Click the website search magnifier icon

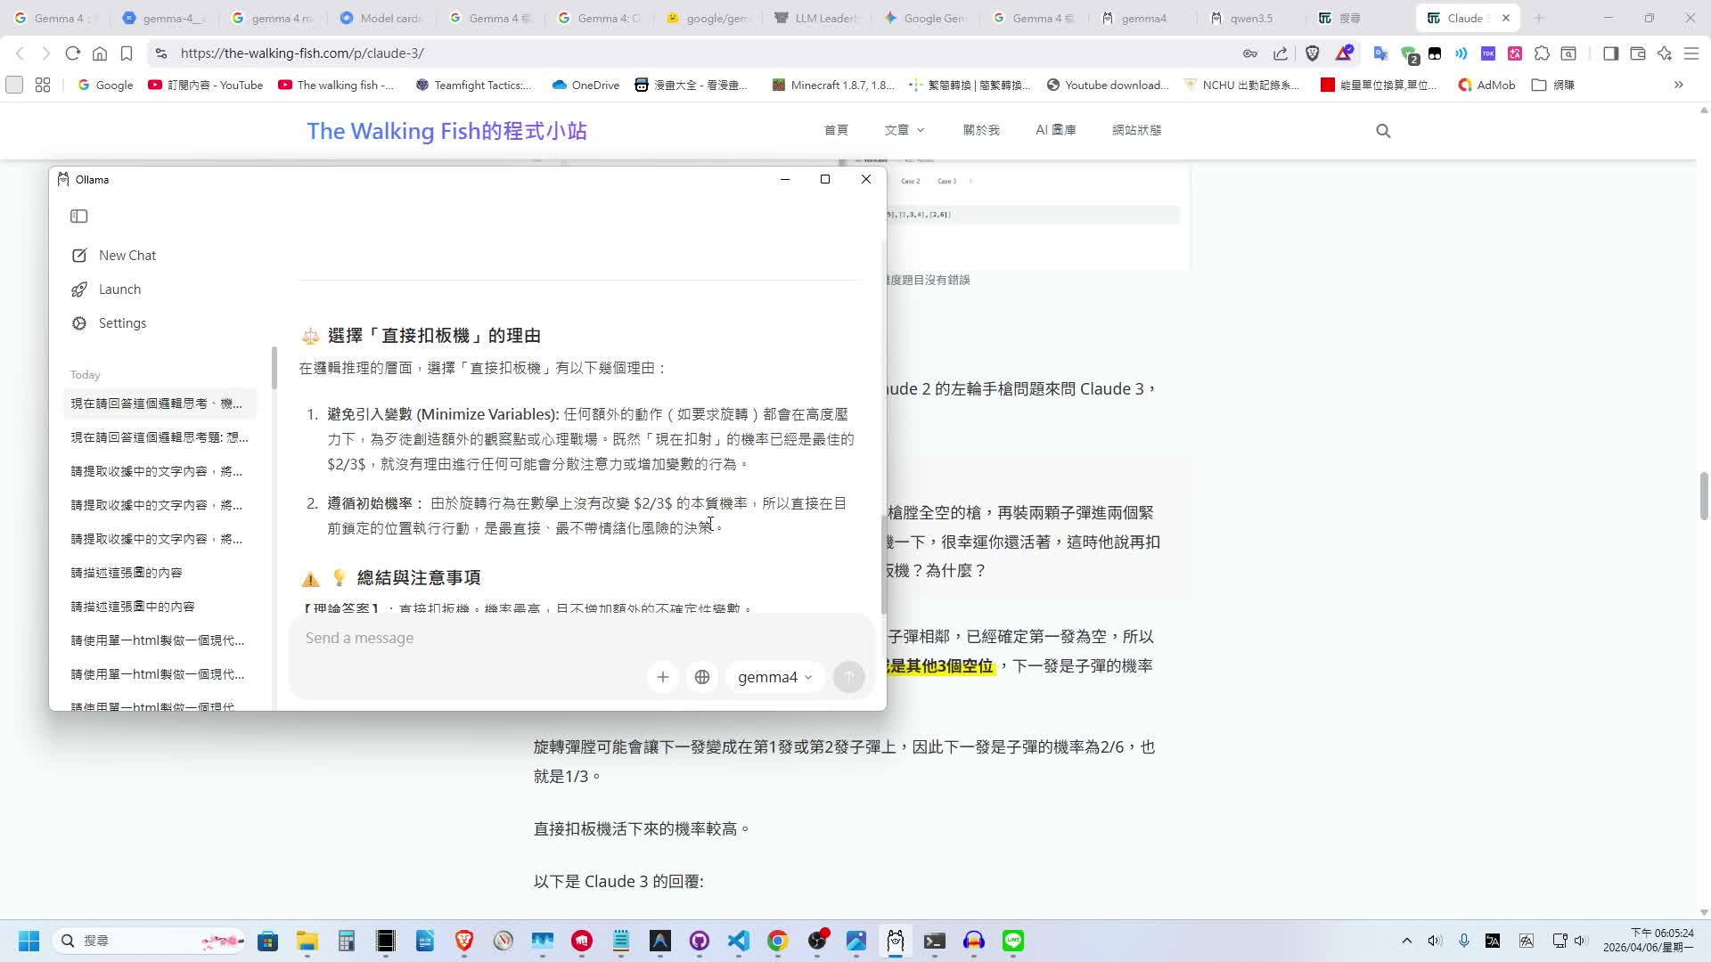[1383, 131]
